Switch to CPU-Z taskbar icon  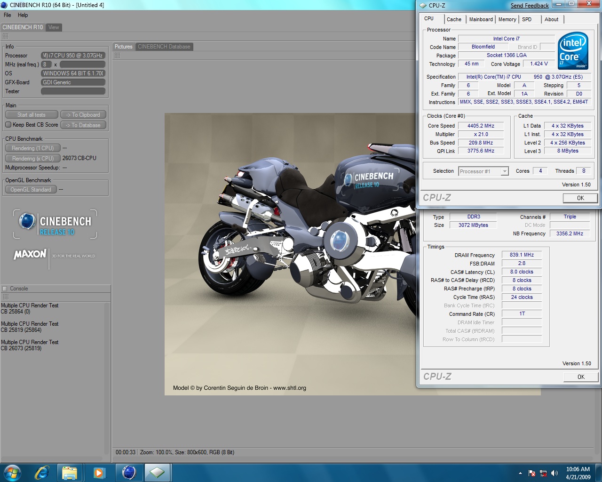(158, 473)
